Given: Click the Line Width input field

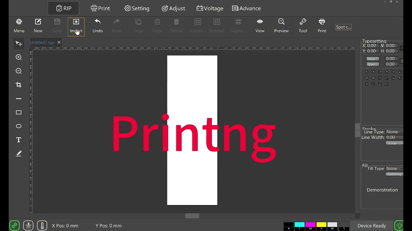Looking at the screenshot, I should tap(394, 137).
